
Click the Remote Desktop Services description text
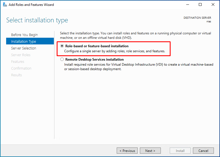click(x=139, y=67)
